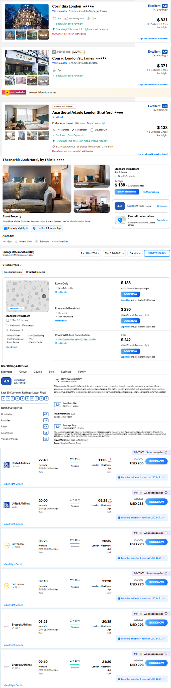Open the check-in date dropdown Tue, 3 Feb 2026

pos(90,253)
